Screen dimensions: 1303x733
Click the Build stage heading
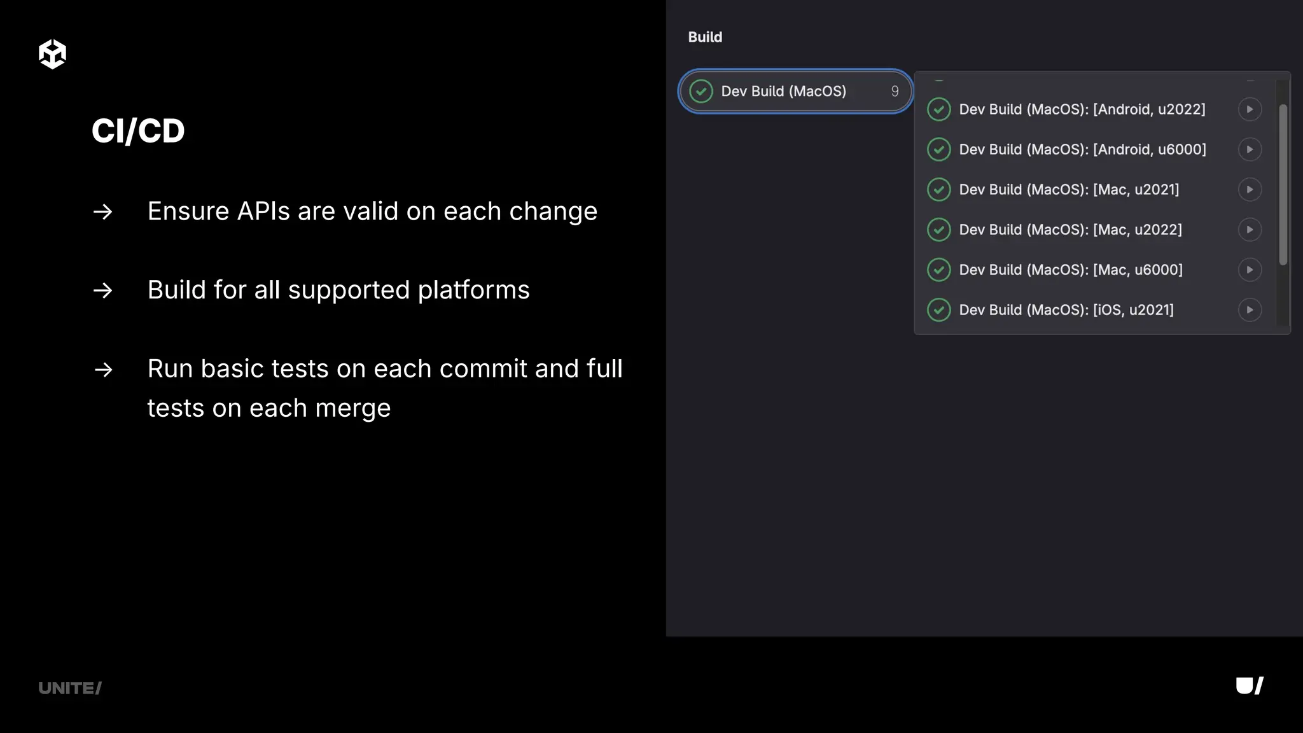705,37
